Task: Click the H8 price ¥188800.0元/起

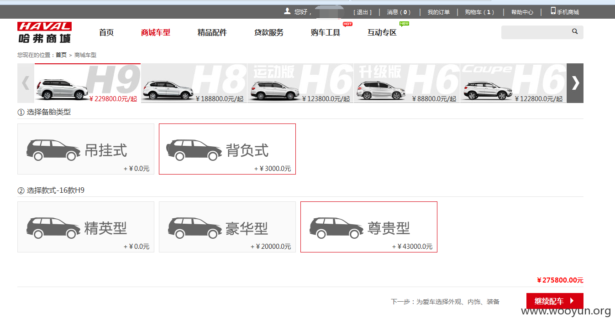Action: pyautogui.click(x=220, y=99)
